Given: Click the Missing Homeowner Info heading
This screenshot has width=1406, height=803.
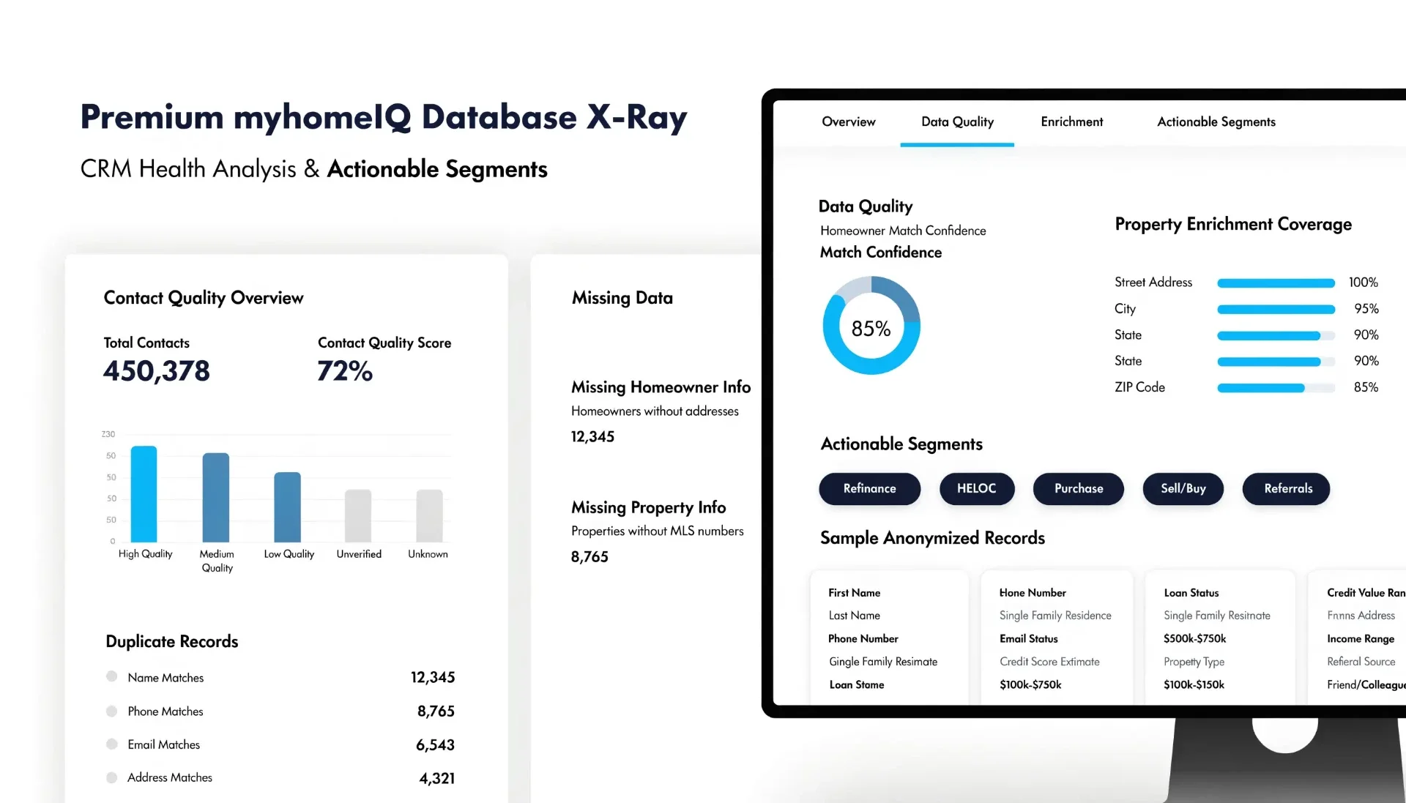Looking at the screenshot, I should pos(661,387).
